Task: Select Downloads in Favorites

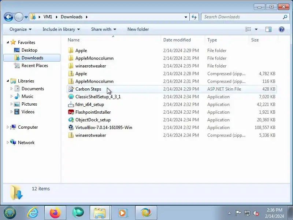Action: click(x=32, y=58)
